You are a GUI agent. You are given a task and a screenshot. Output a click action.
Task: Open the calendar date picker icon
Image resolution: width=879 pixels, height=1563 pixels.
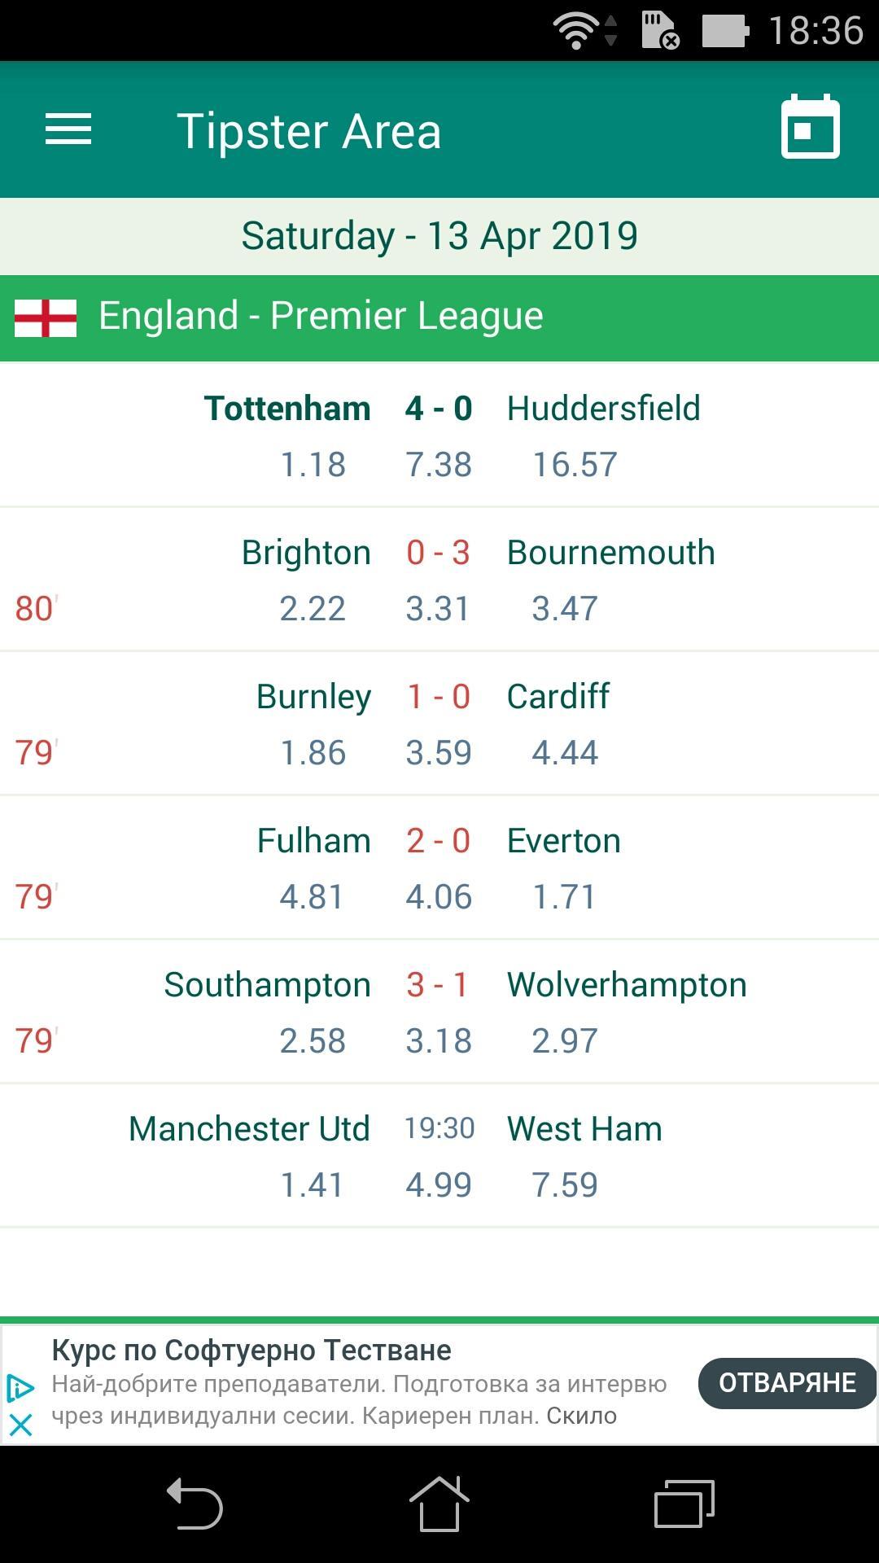(x=811, y=127)
